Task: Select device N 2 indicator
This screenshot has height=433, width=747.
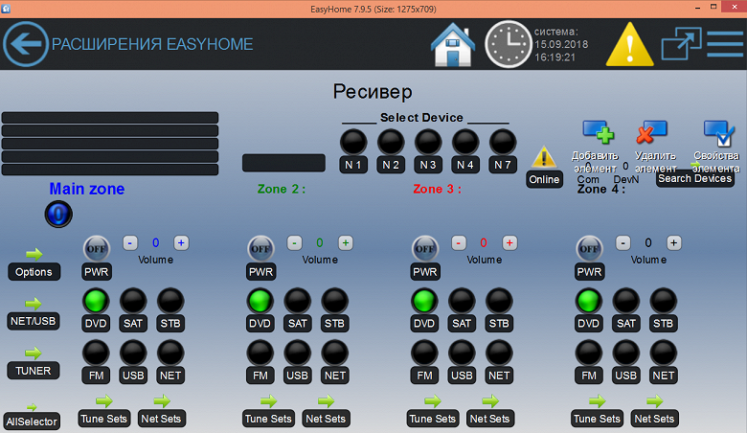Action: point(391,142)
